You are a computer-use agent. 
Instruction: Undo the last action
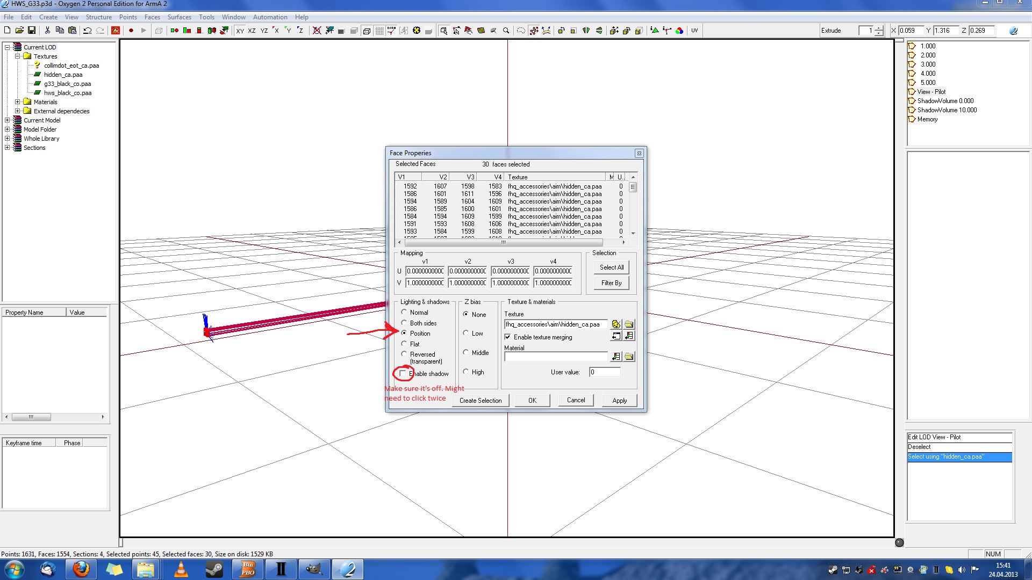87,31
